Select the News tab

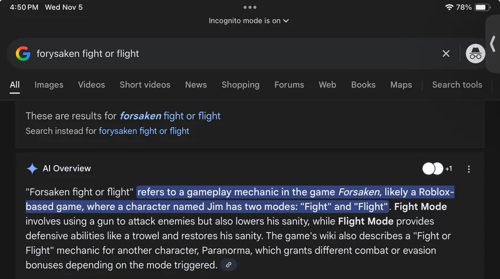[196, 85]
